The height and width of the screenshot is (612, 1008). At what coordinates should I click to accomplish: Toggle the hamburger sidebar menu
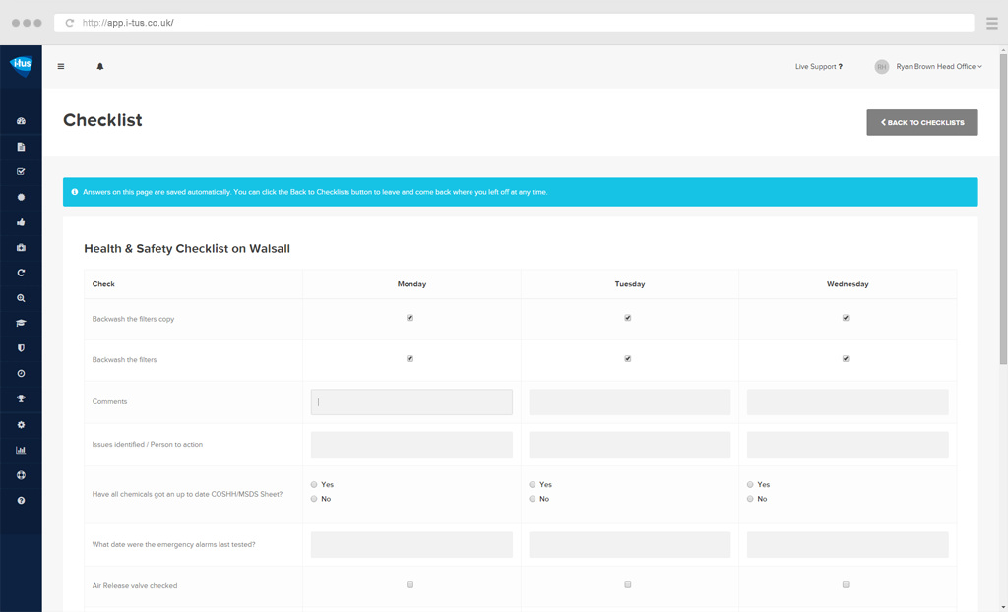coord(61,67)
